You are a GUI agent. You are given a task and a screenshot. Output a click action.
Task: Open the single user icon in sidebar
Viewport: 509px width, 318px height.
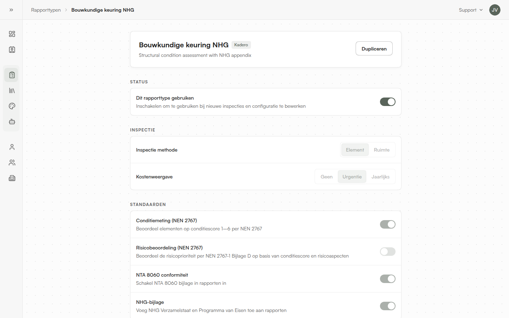pyautogui.click(x=12, y=147)
